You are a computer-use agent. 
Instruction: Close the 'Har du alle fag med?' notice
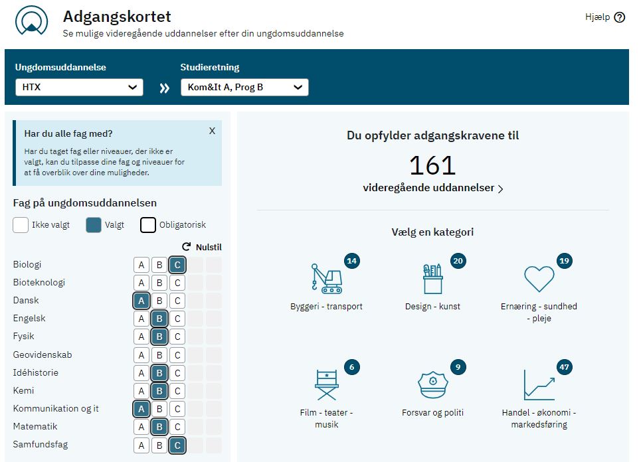tap(212, 131)
